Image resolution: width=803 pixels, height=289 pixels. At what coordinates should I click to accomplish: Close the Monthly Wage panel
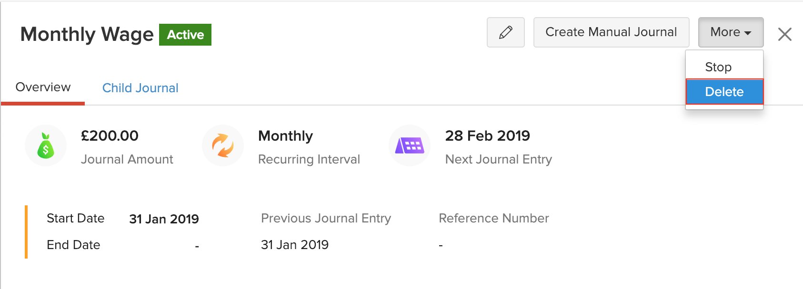point(784,34)
